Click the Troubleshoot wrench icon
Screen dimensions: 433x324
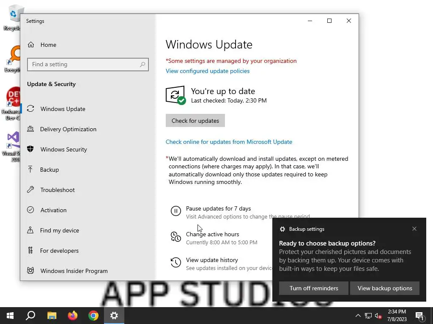30,189
